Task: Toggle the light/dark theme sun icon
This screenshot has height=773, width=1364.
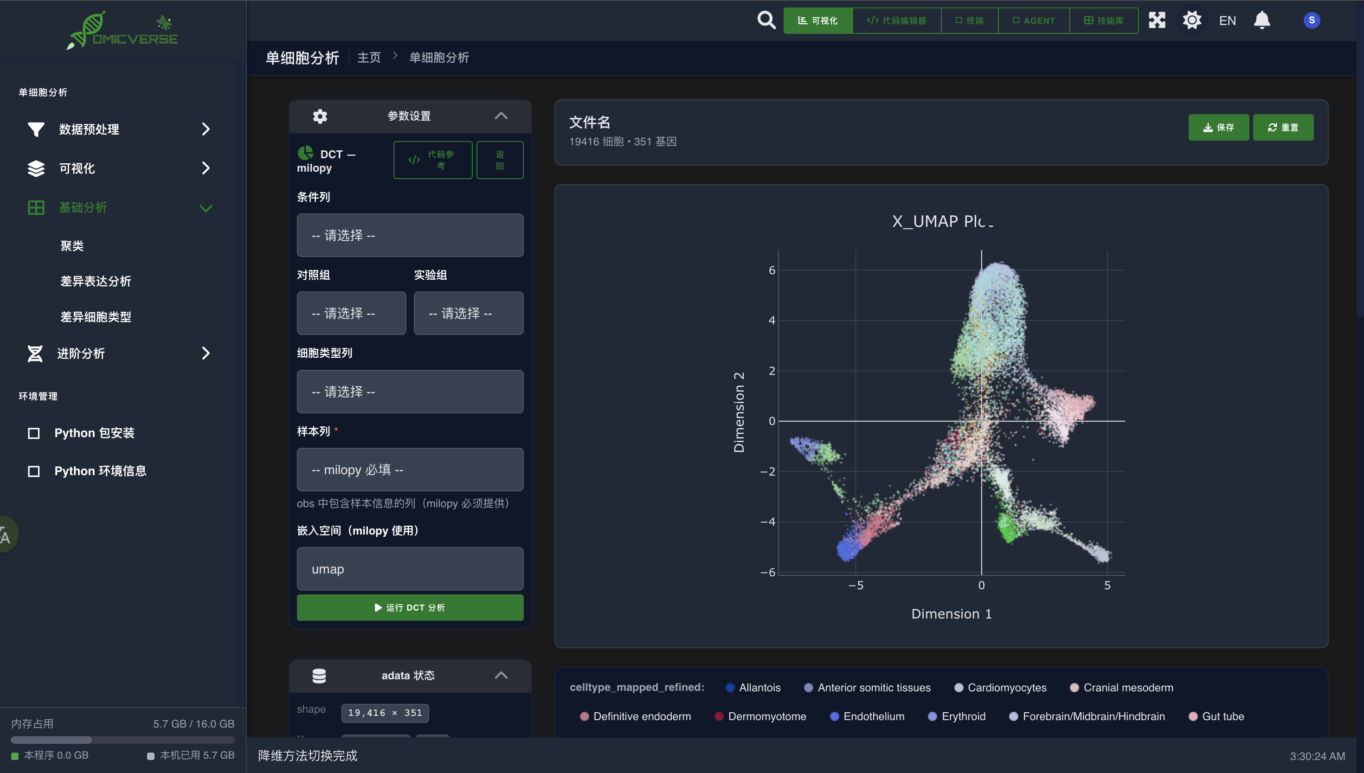Action: coord(1191,20)
